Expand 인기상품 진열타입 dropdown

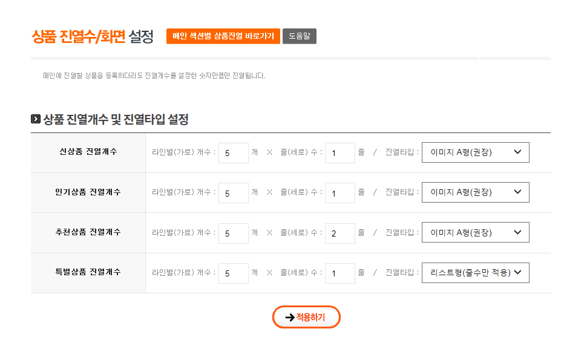tap(475, 192)
